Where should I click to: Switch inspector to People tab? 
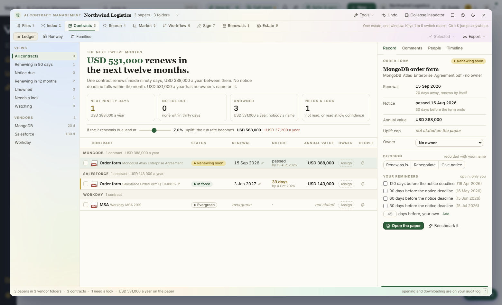pos(434,48)
